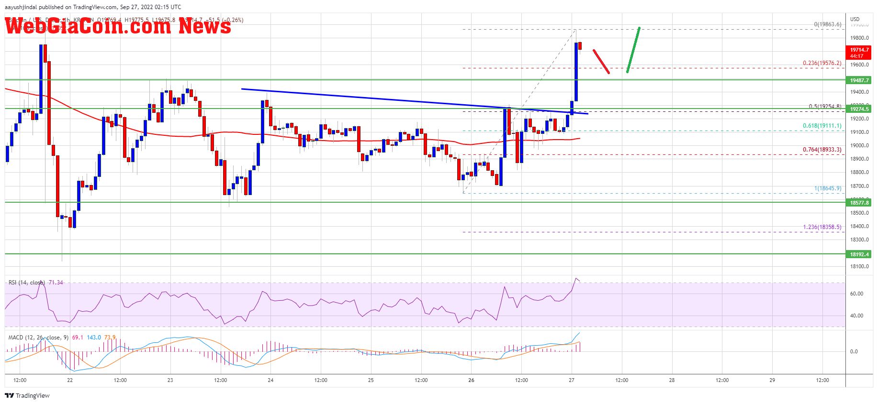Click the RSI (14, close) indicator title
The height and width of the screenshot is (404, 878).
27,283
